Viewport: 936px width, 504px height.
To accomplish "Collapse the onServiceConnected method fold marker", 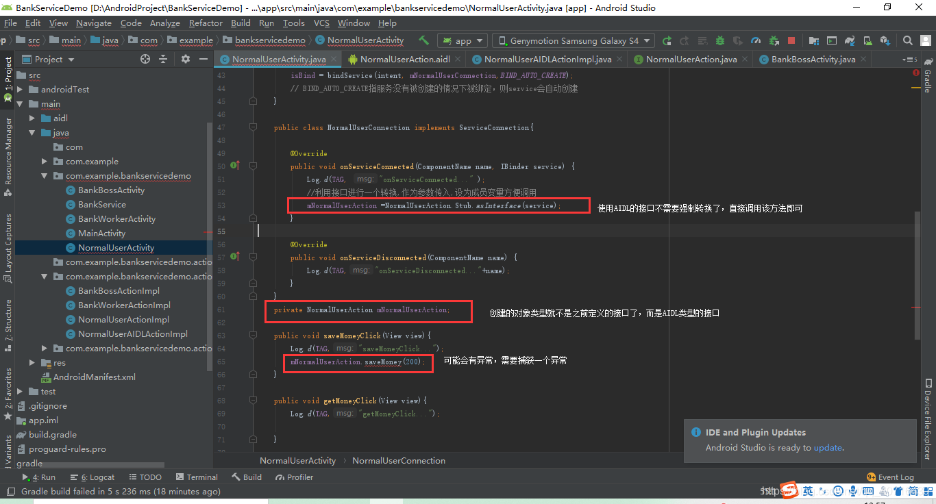I will point(253,166).
